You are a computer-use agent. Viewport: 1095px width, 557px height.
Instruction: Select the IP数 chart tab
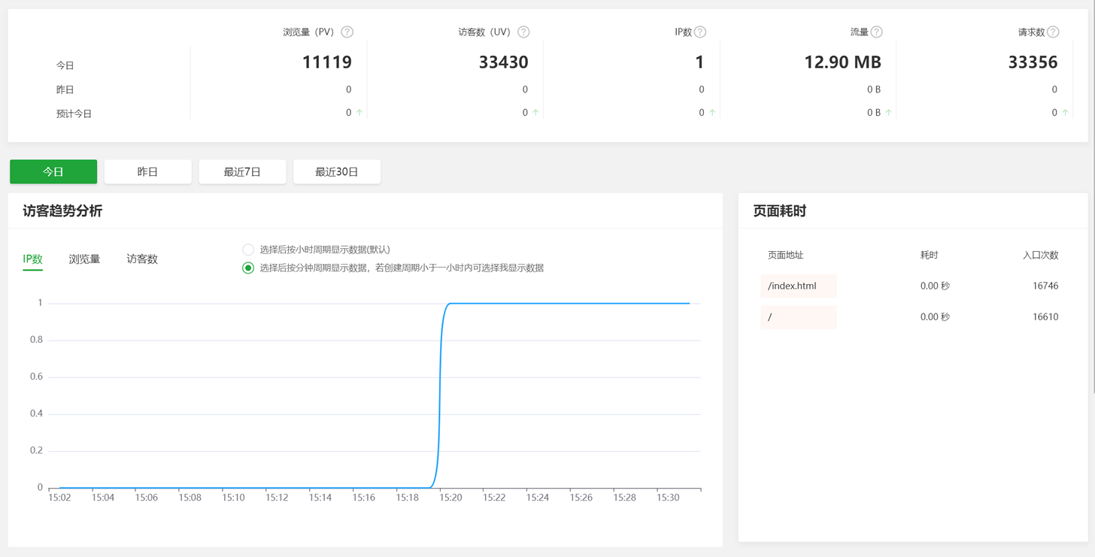point(32,259)
